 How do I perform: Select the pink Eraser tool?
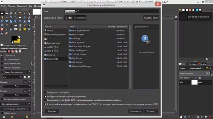click(2, 29)
